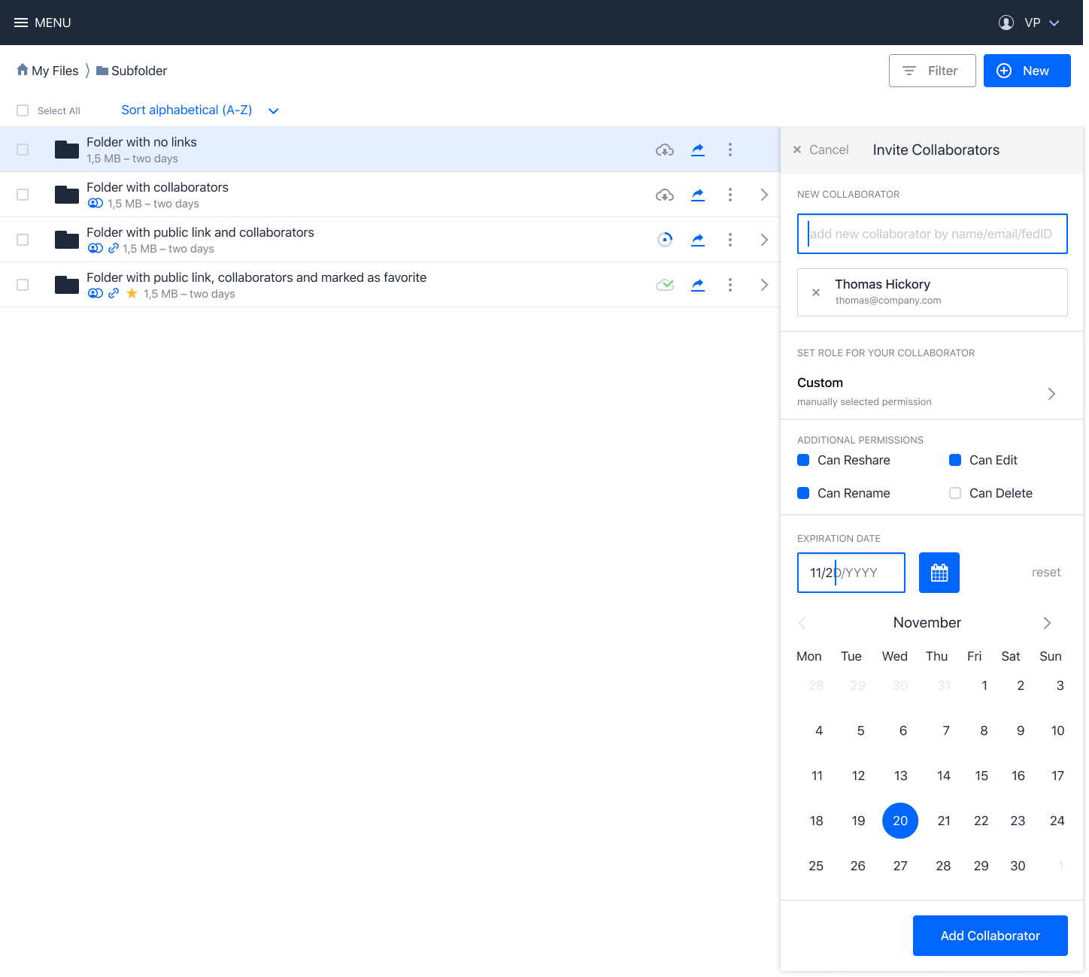Viewport: 1089px width, 977px height.
Task: Tick the Select All checkbox
Action: coord(23,110)
